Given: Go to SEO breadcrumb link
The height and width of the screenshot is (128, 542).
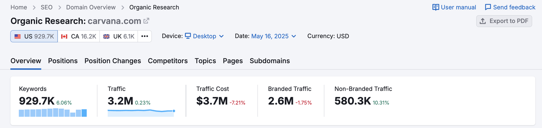Looking at the screenshot, I should click(47, 7).
